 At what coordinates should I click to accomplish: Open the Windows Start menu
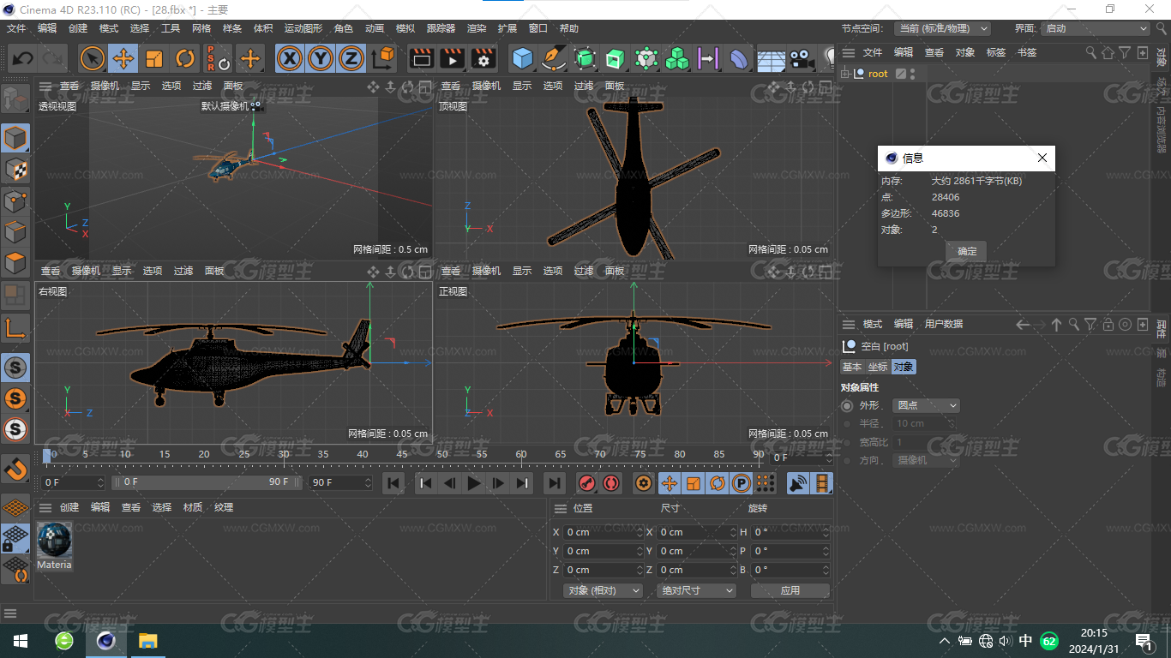21,640
